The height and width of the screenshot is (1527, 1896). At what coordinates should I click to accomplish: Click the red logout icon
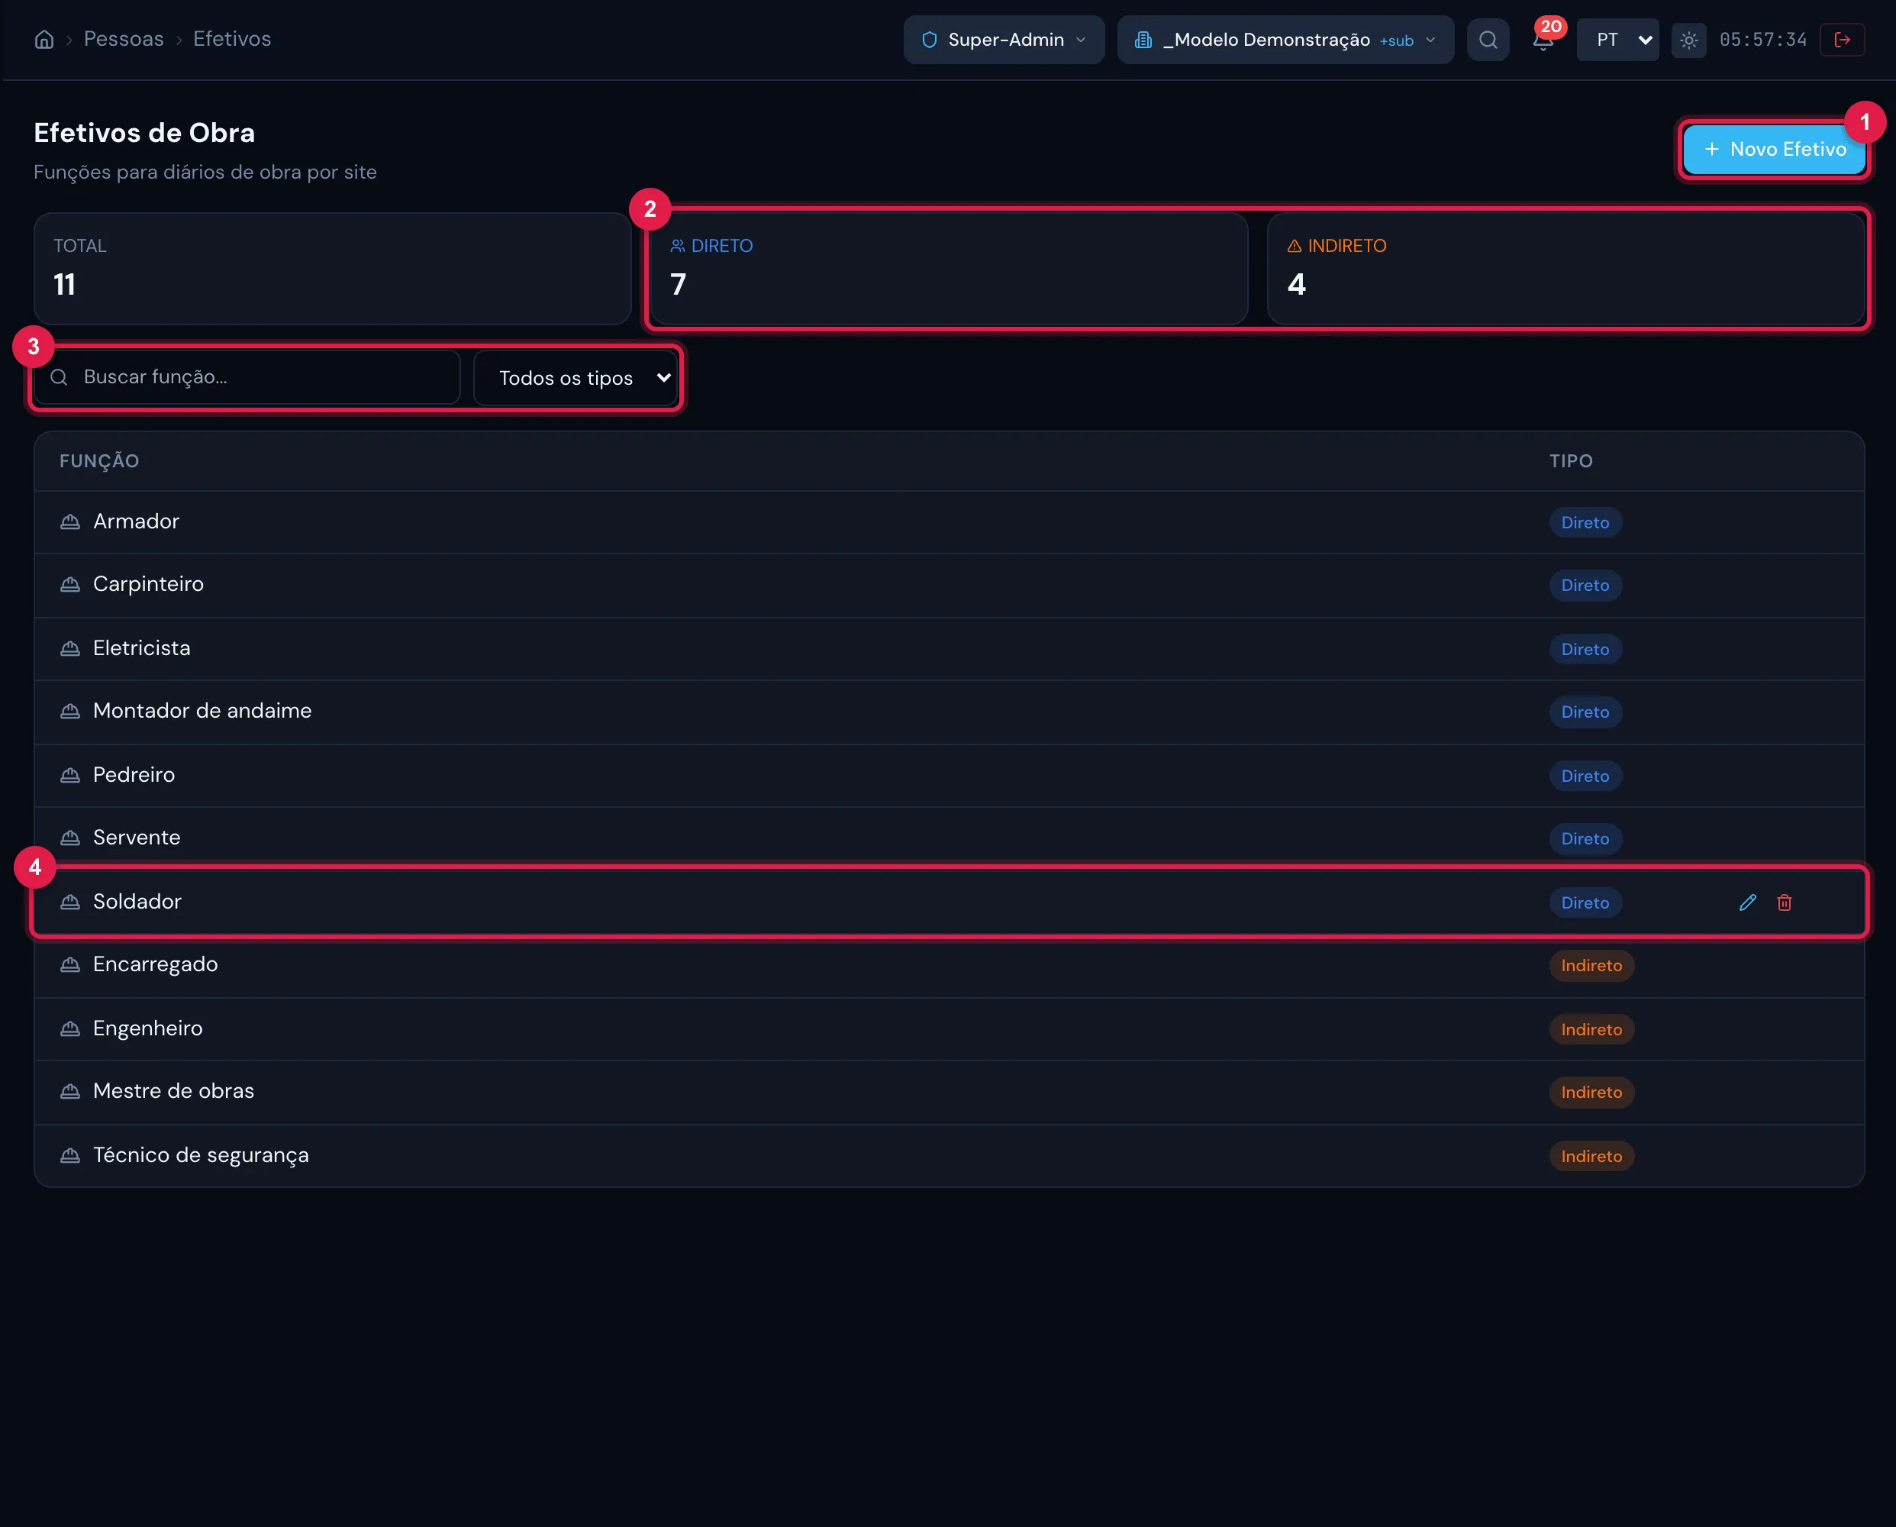(x=1843, y=40)
